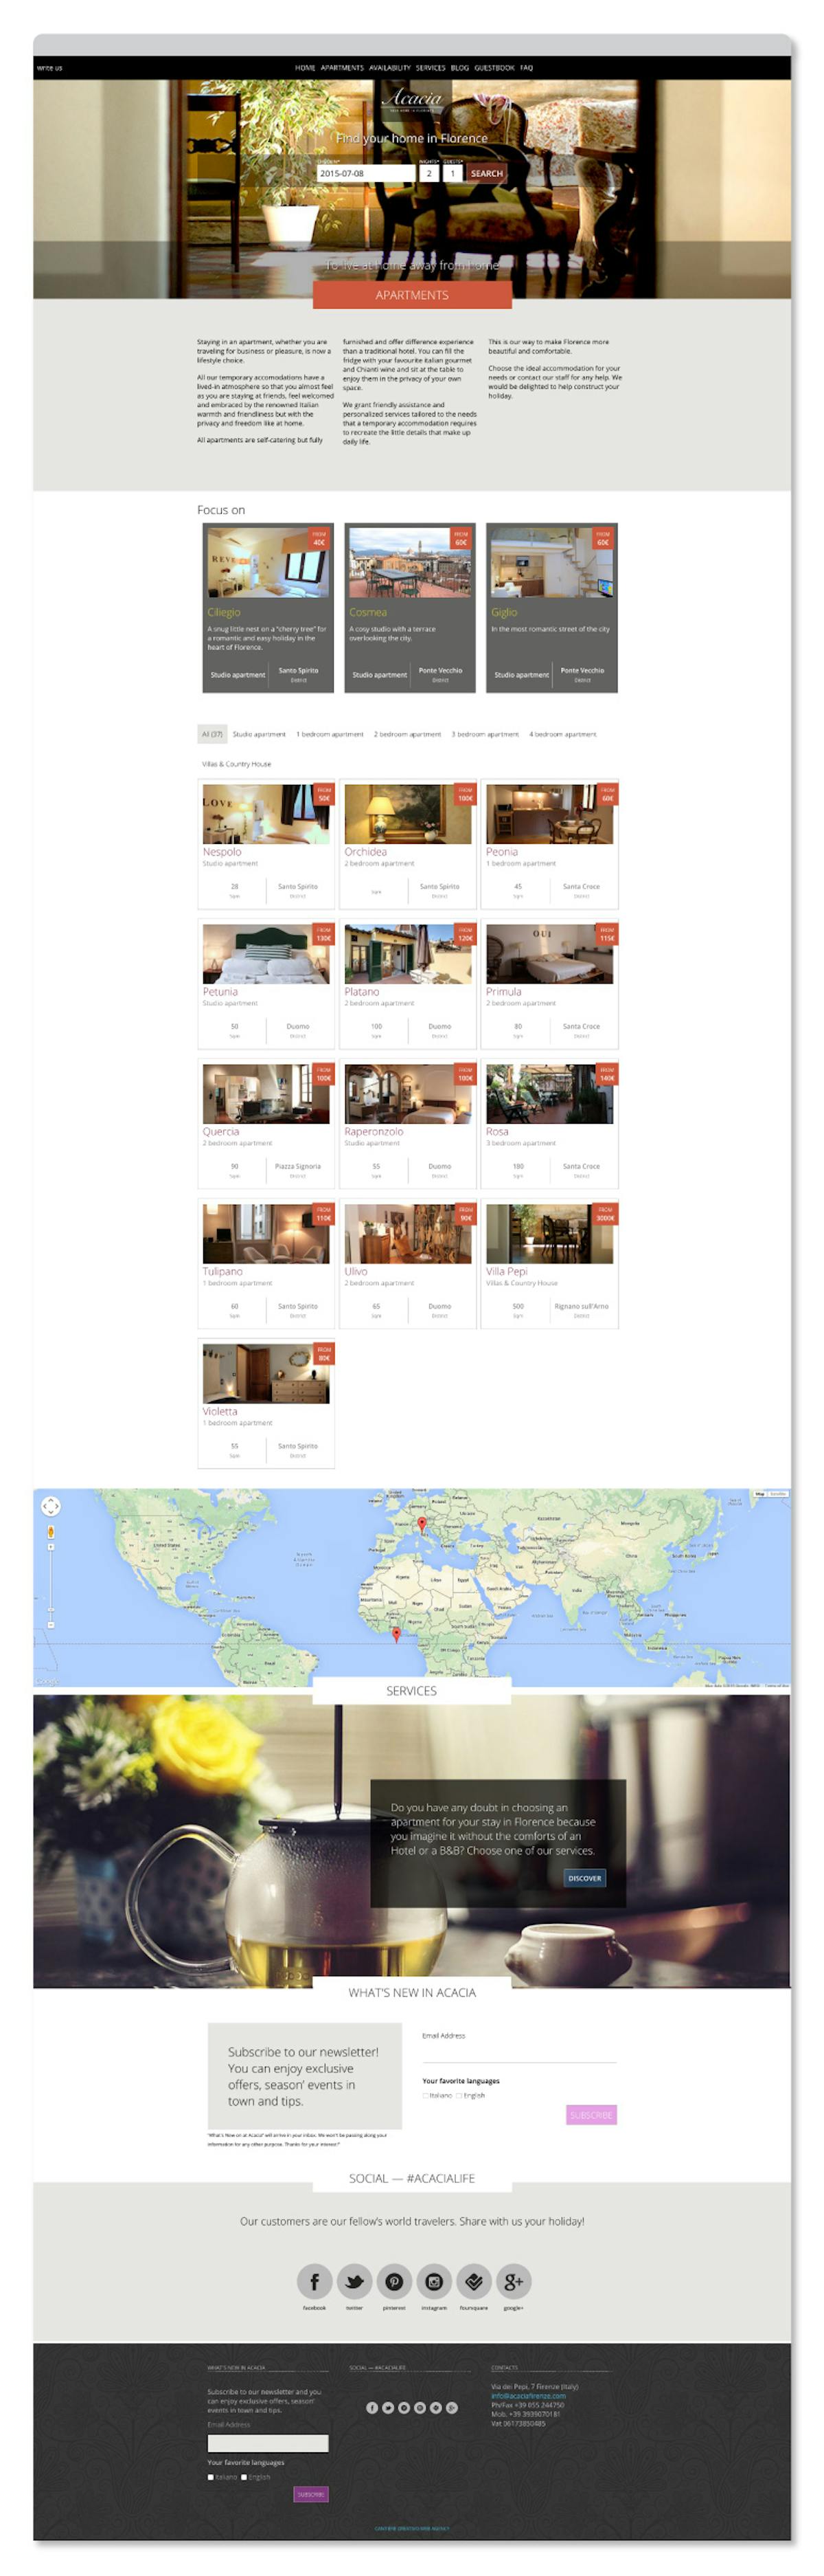Click the email address box in the footer
824x2576 pixels.
268,2443
